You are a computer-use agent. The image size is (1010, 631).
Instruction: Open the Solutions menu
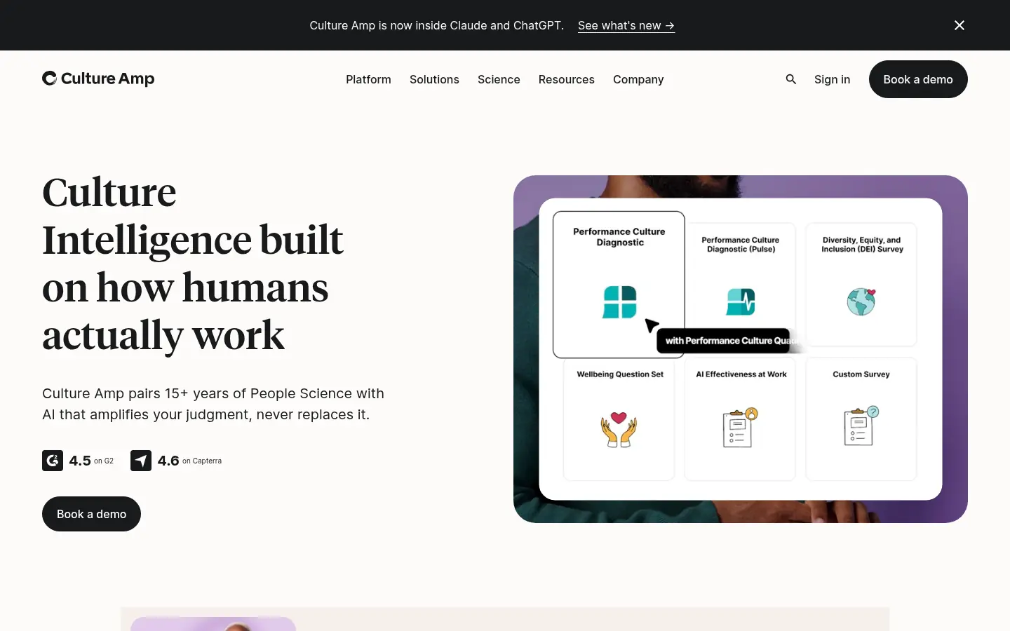(434, 79)
